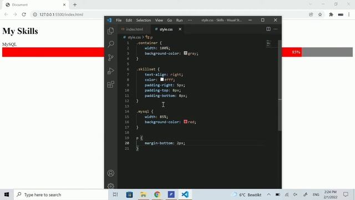Image resolution: width=355 pixels, height=200 pixels.
Task: Open the Selection menu
Action: 143,20
